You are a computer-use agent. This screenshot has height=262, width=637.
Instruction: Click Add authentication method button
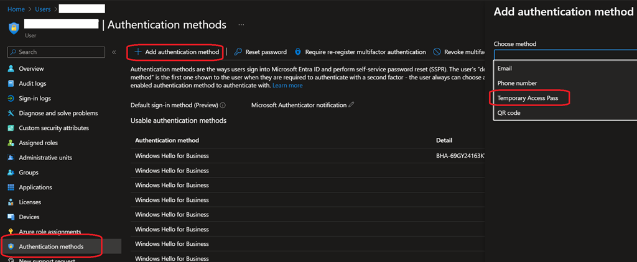177,52
